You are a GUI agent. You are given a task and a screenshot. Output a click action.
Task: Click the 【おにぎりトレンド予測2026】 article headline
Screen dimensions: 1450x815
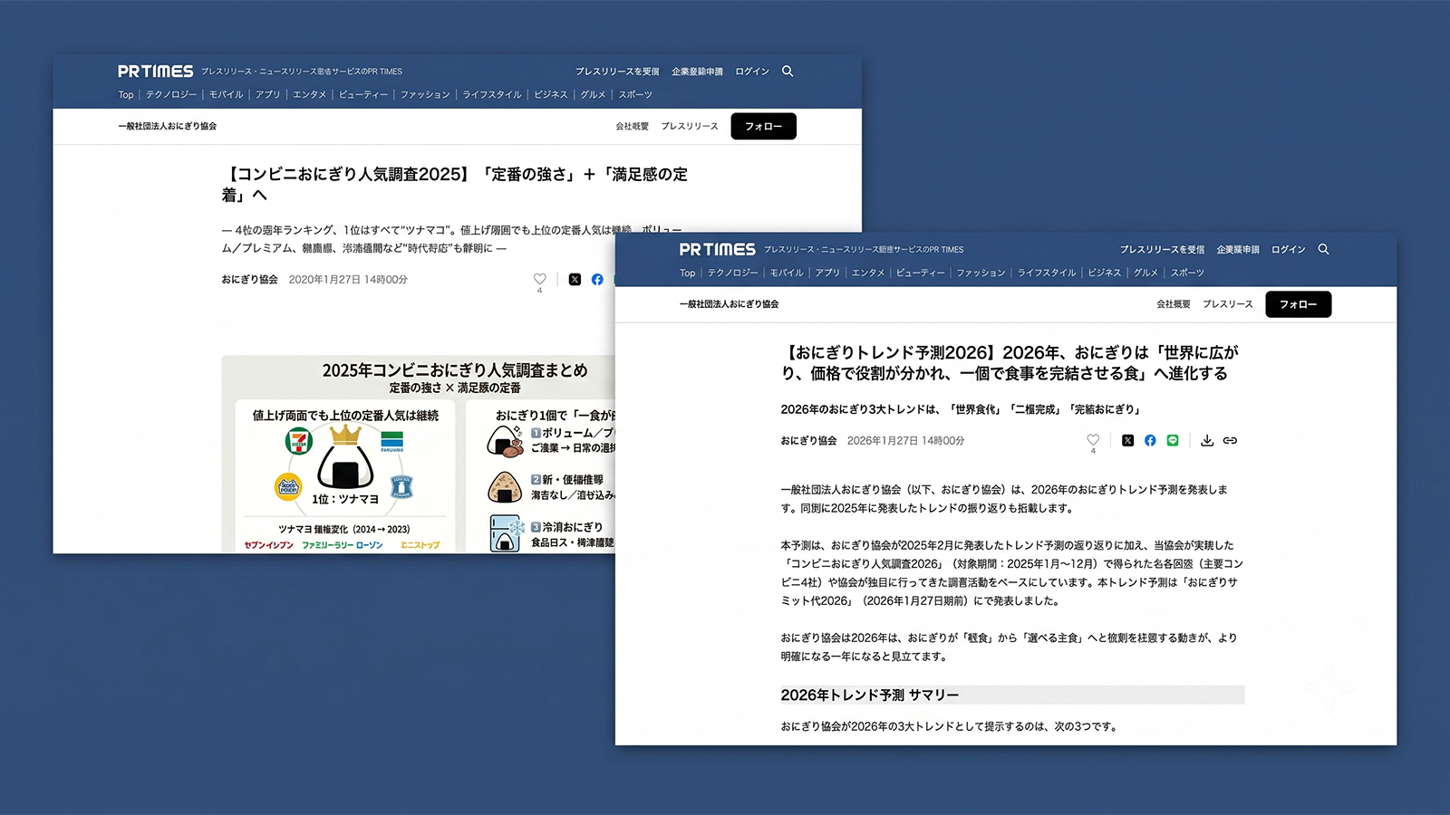tap(1010, 362)
